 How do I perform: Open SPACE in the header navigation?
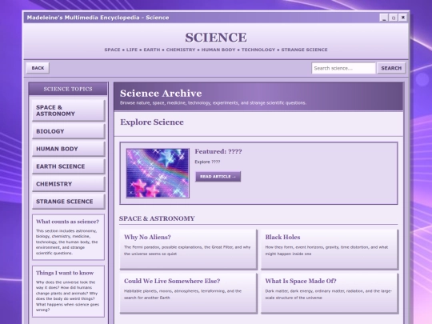(112, 50)
